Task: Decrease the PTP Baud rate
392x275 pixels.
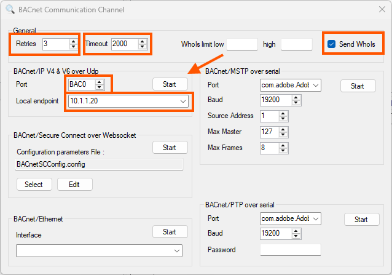Action: [296, 236]
